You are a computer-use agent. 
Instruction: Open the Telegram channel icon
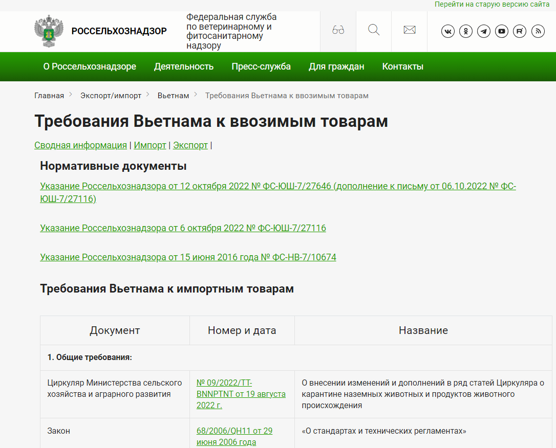484,31
